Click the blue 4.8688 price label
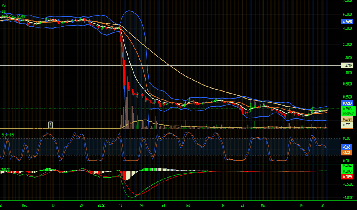 point(347,21)
